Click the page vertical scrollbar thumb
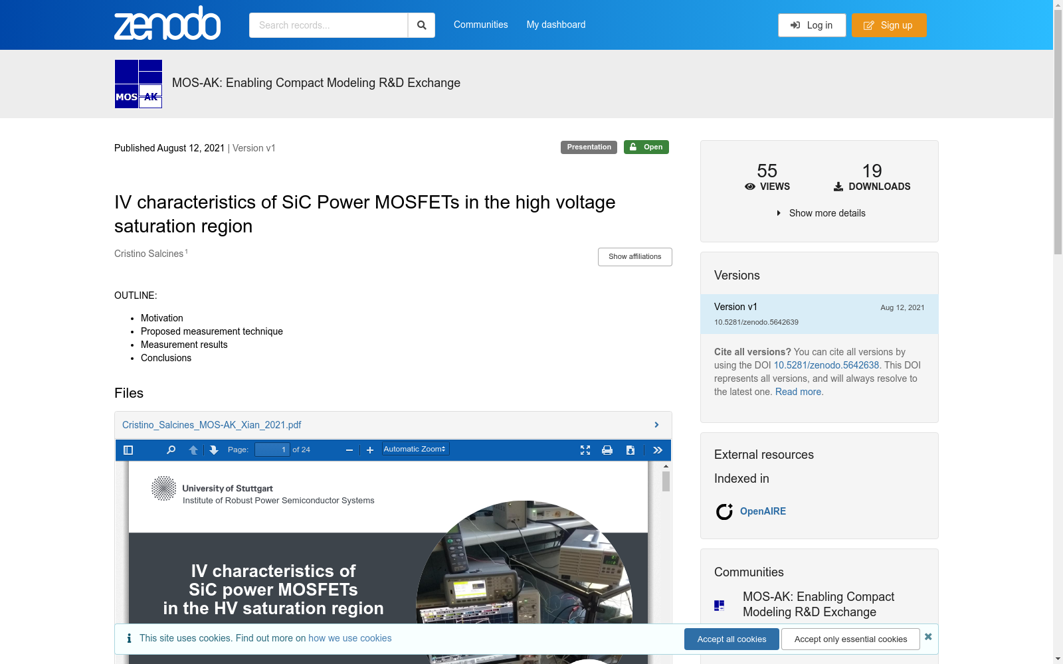The width and height of the screenshot is (1063, 664). coord(1058,132)
